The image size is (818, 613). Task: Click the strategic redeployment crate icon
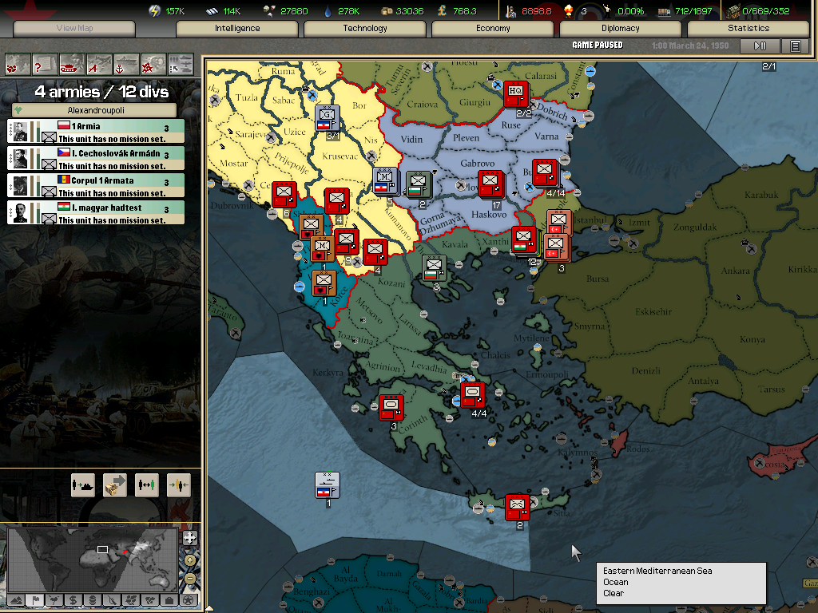pyautogui.click(x=115, y=484)
